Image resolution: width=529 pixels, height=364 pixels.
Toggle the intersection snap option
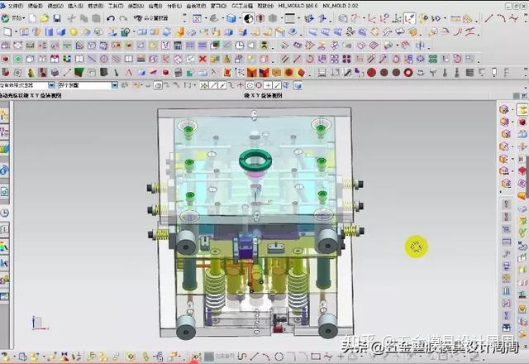[241, 85]
